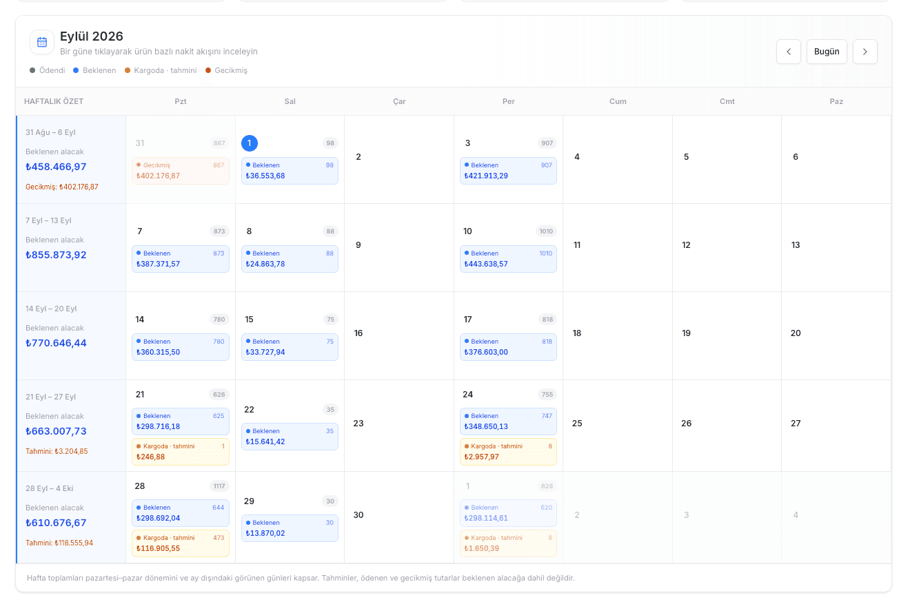The height and width of the screenshot is (604, 910).
Task: Open Beklenen ₺298.114,61 entry on October 1
Action: tap(508, 513)
